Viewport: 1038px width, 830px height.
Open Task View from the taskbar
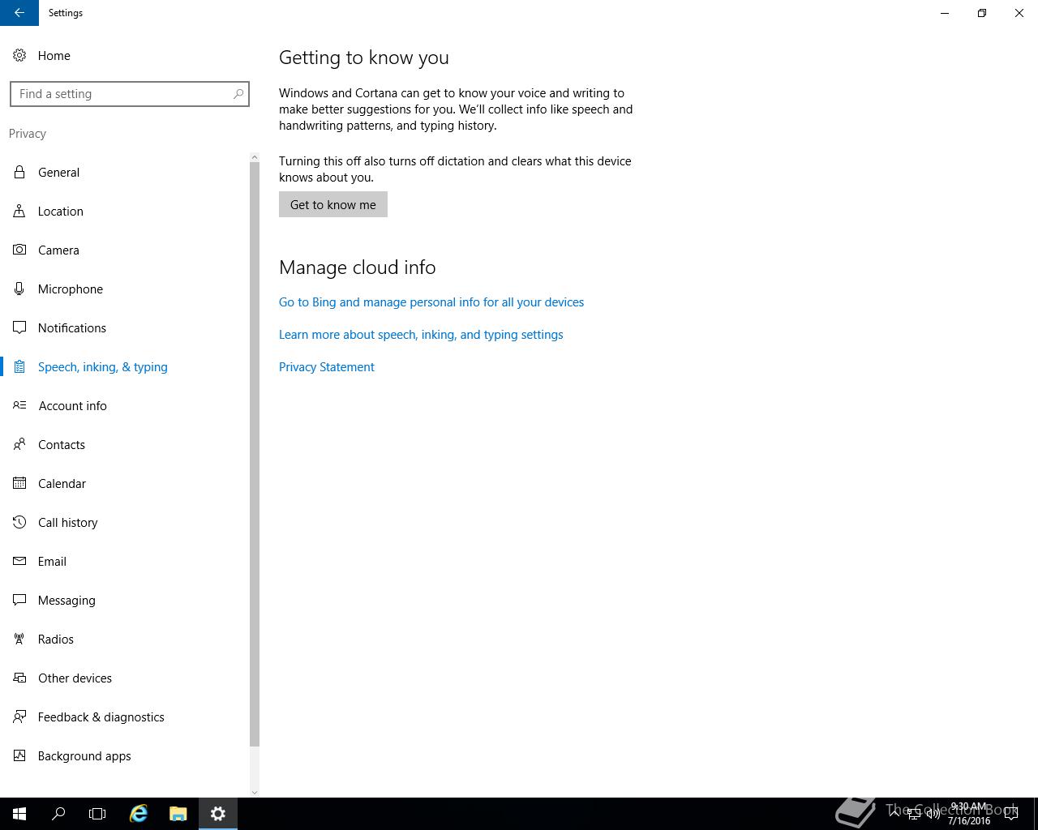tap(97, 814)
